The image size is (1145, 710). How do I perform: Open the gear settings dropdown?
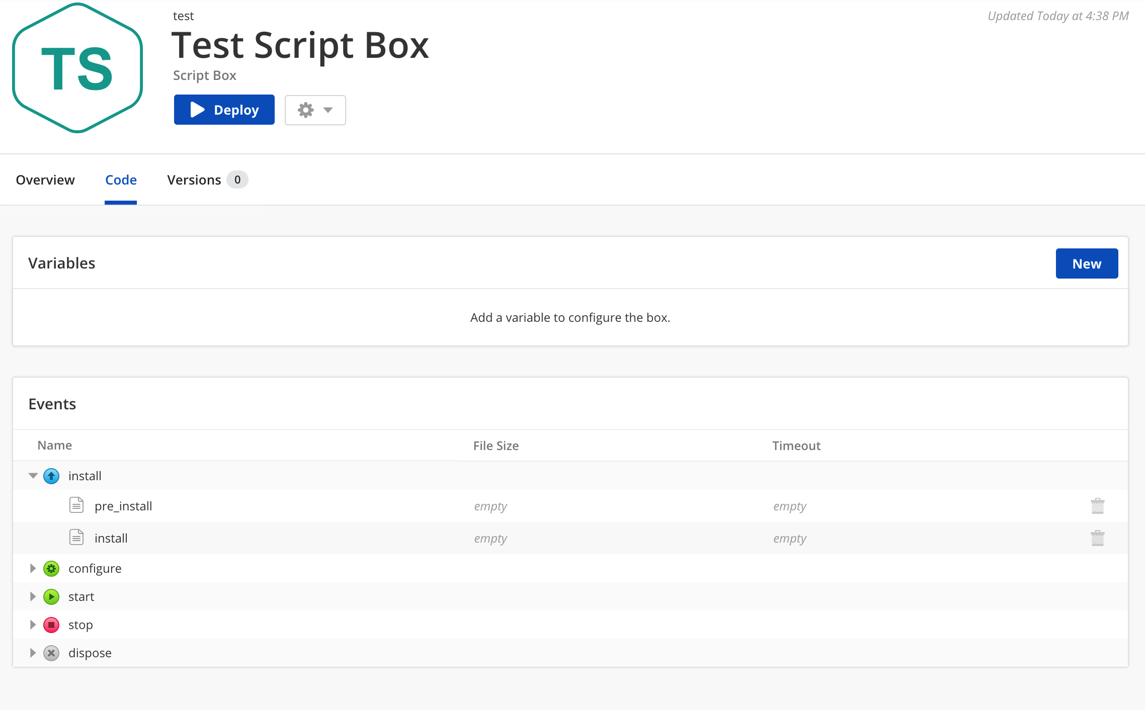pos(315,110)
